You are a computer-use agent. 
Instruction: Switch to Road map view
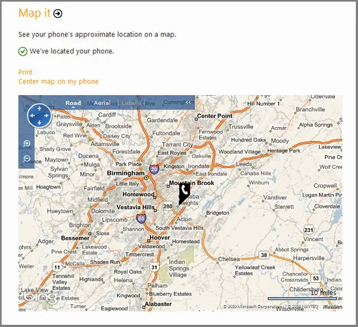tap(73, 103)
